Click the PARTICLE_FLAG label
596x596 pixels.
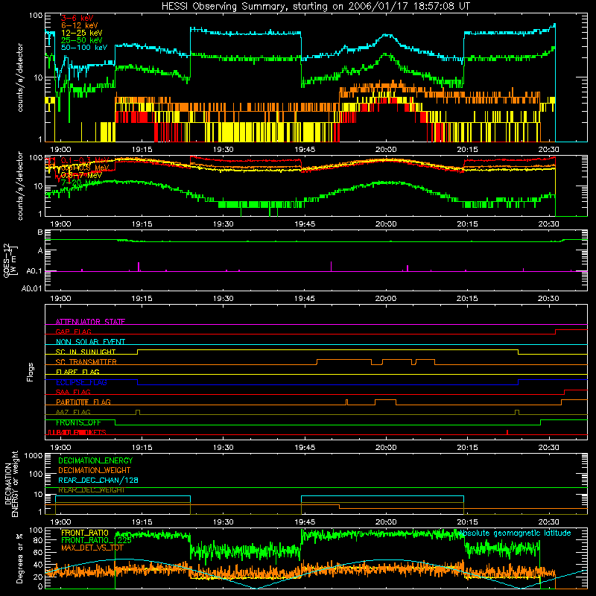coord(83,402)
